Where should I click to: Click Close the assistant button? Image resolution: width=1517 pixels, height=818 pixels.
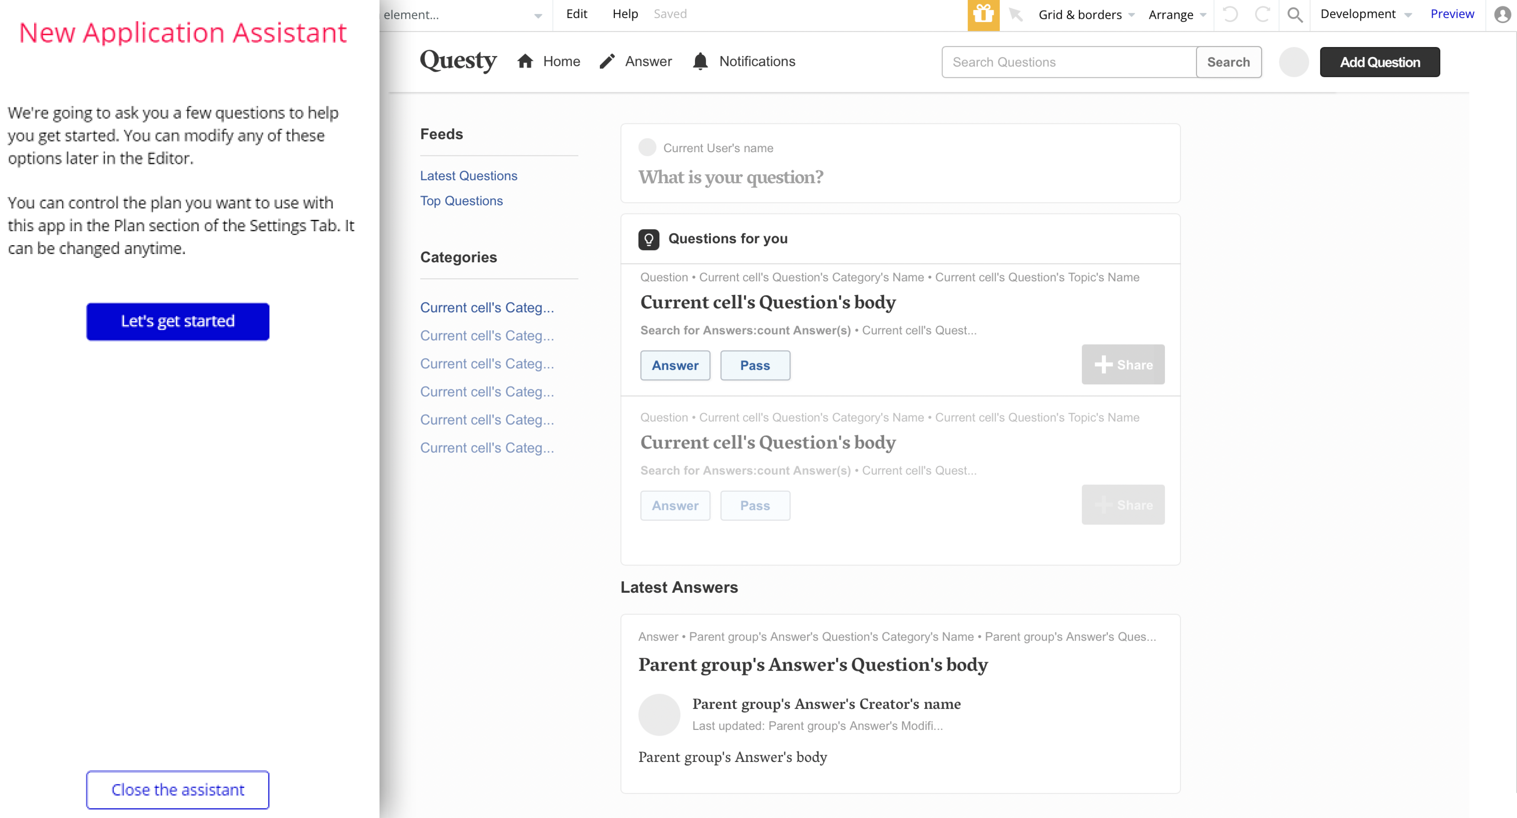177,789
